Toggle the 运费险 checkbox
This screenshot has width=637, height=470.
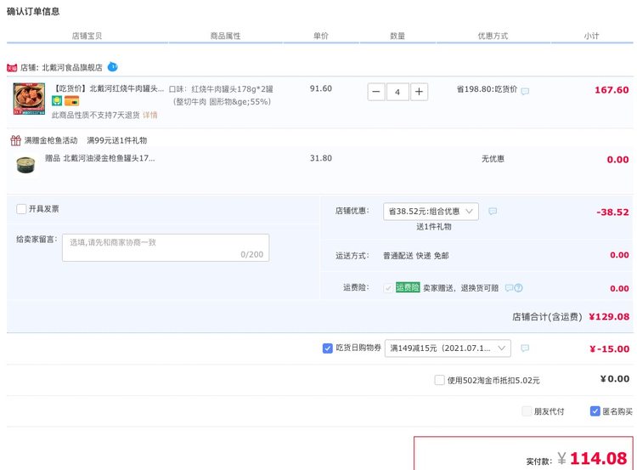coord(388,288)
